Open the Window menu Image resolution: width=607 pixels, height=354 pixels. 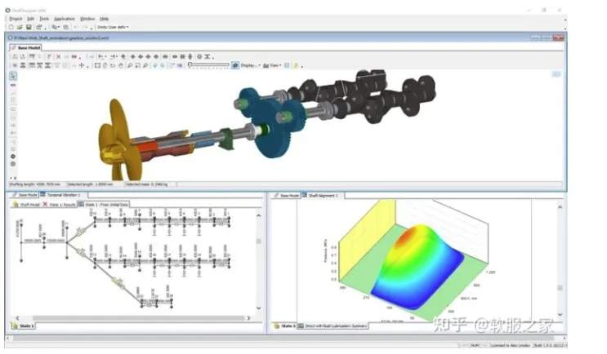(x=87, y=19)
